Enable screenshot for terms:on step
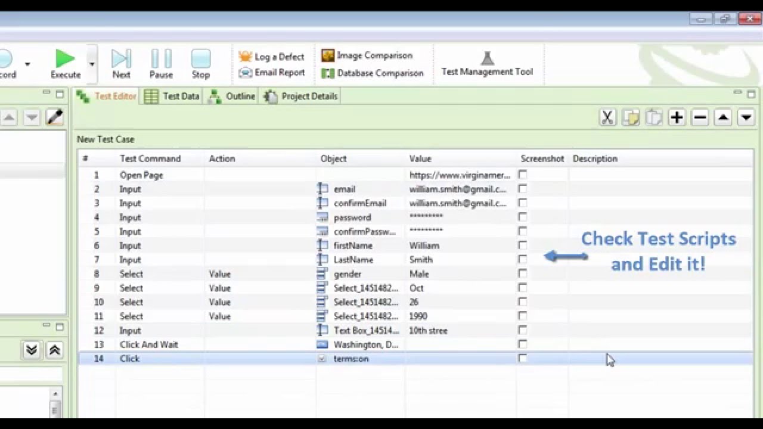Viewport: 763px width, 429px height. [523, 359]
